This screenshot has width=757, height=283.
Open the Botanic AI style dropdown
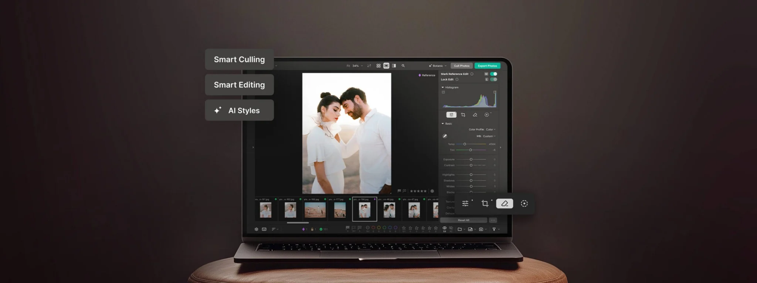tap(438, 66)
